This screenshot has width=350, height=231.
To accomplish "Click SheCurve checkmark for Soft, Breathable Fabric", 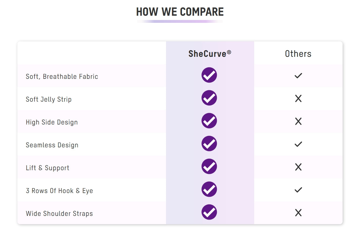I will pyautogui.click(x=209, y=75).
